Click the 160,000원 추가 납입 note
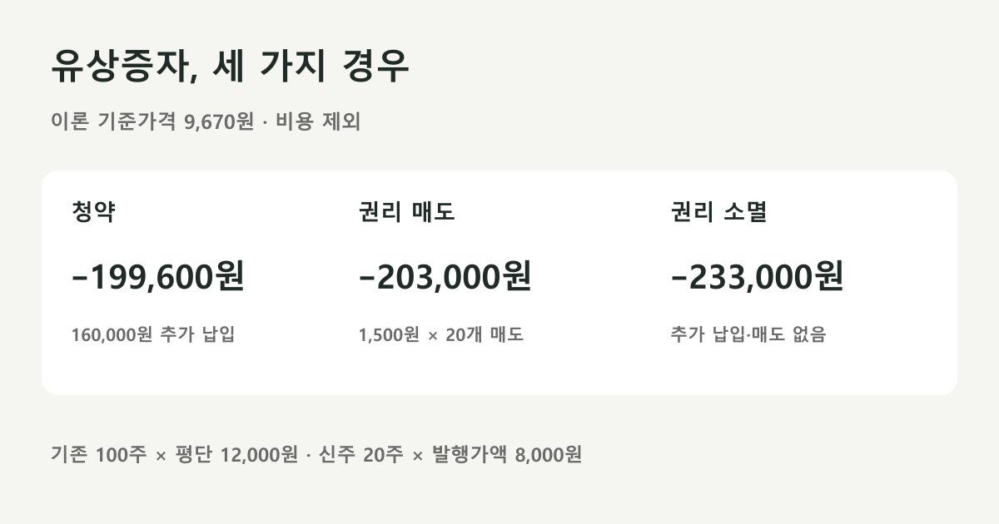 click(x=154, y=335)
